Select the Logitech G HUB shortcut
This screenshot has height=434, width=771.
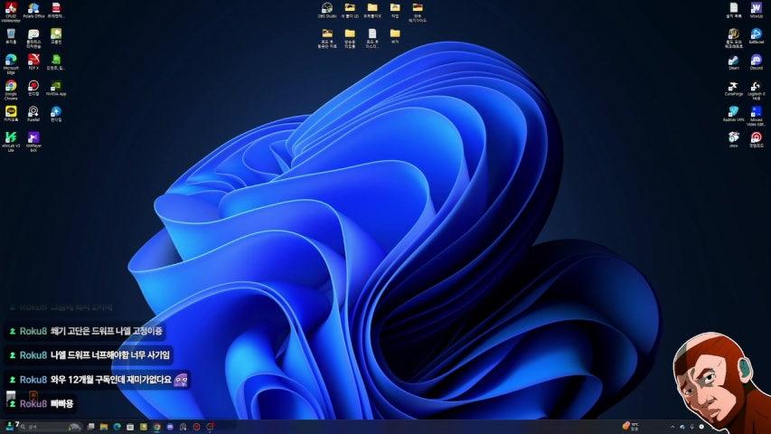tap(756, 86)
